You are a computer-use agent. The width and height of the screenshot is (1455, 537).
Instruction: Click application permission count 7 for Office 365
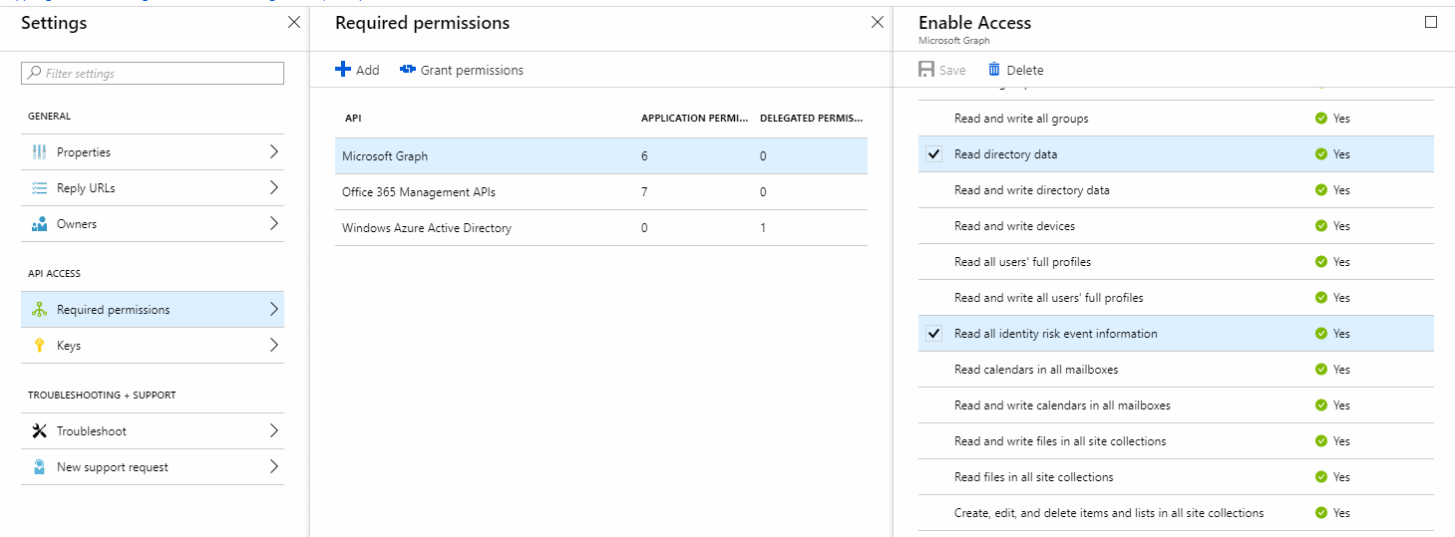coord(644,192)
